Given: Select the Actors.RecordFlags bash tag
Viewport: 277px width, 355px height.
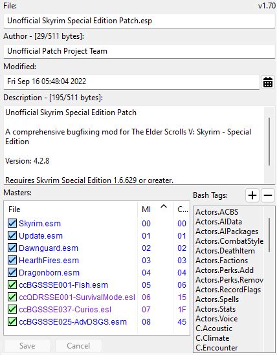Looking at the screenshot, I should pyautogui.click(x=228, y=290).
